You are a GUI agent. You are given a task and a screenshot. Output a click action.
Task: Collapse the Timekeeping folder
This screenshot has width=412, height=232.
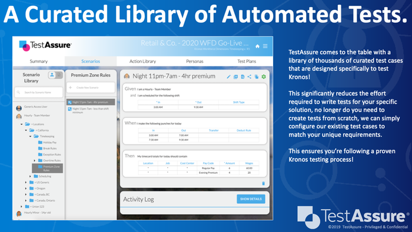(30, 137)
